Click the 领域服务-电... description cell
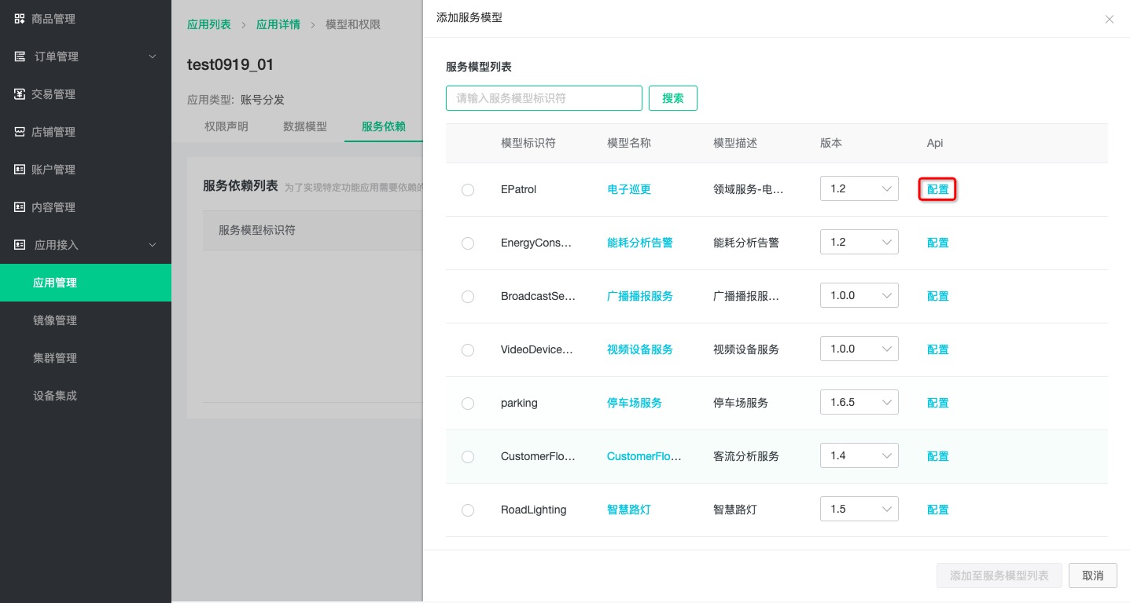1130x603 pixels. click(749, 189)
